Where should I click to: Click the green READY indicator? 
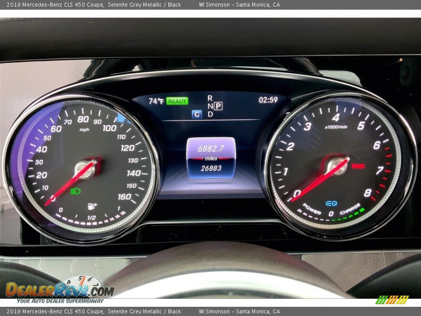click(177, 101)
